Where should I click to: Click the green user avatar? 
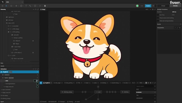[137, 6]
